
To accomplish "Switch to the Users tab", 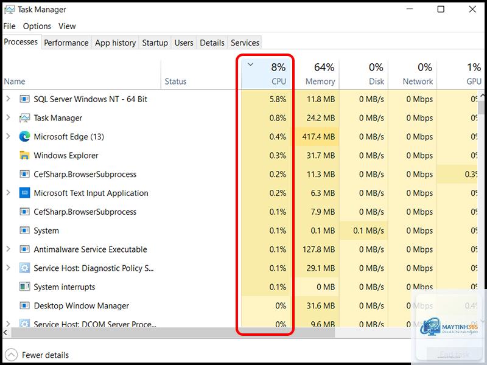I will 184,43.
